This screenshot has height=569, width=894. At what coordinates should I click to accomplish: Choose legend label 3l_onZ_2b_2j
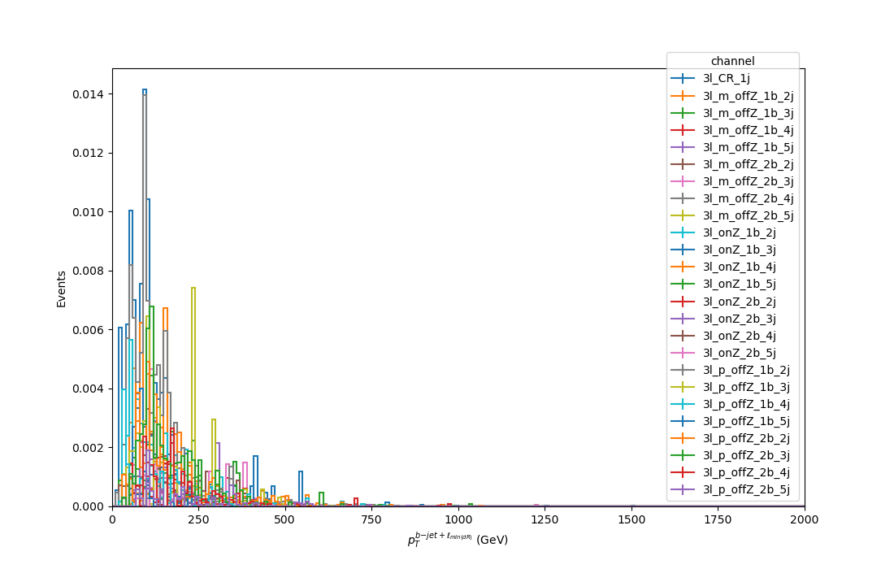click(x=739, y=302)
